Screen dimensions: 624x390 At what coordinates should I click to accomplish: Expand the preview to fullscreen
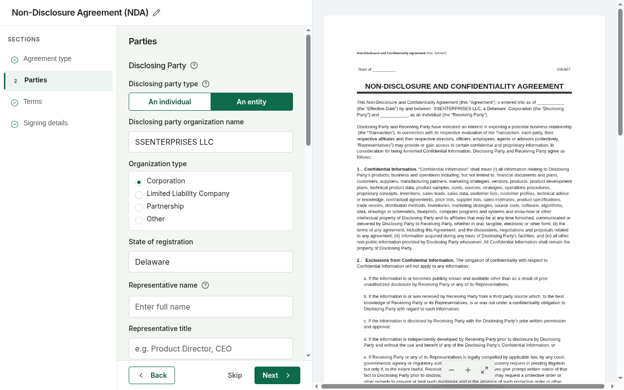coord(485,370)
